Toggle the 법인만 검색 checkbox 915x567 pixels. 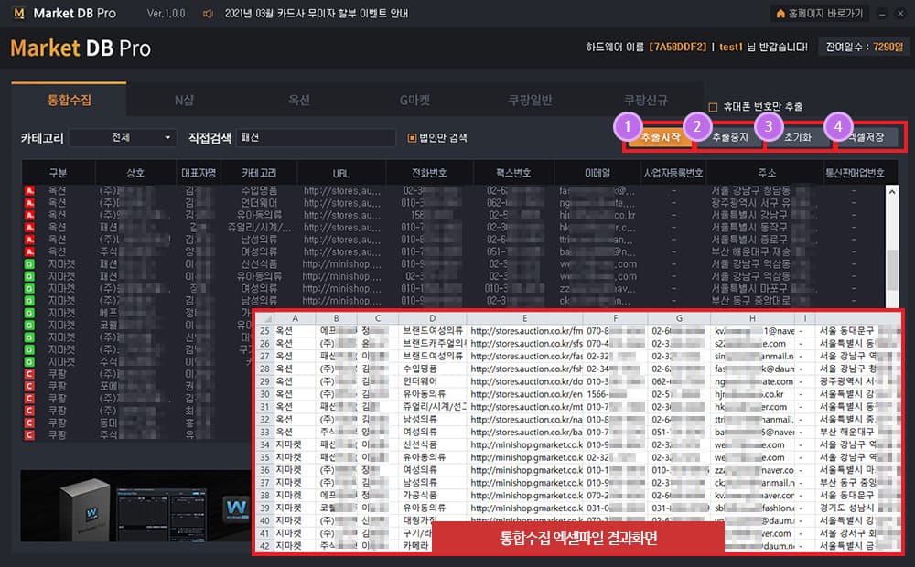412,138
